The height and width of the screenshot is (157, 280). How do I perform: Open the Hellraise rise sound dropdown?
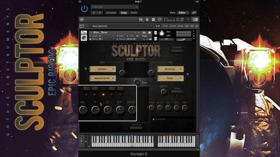102,69
